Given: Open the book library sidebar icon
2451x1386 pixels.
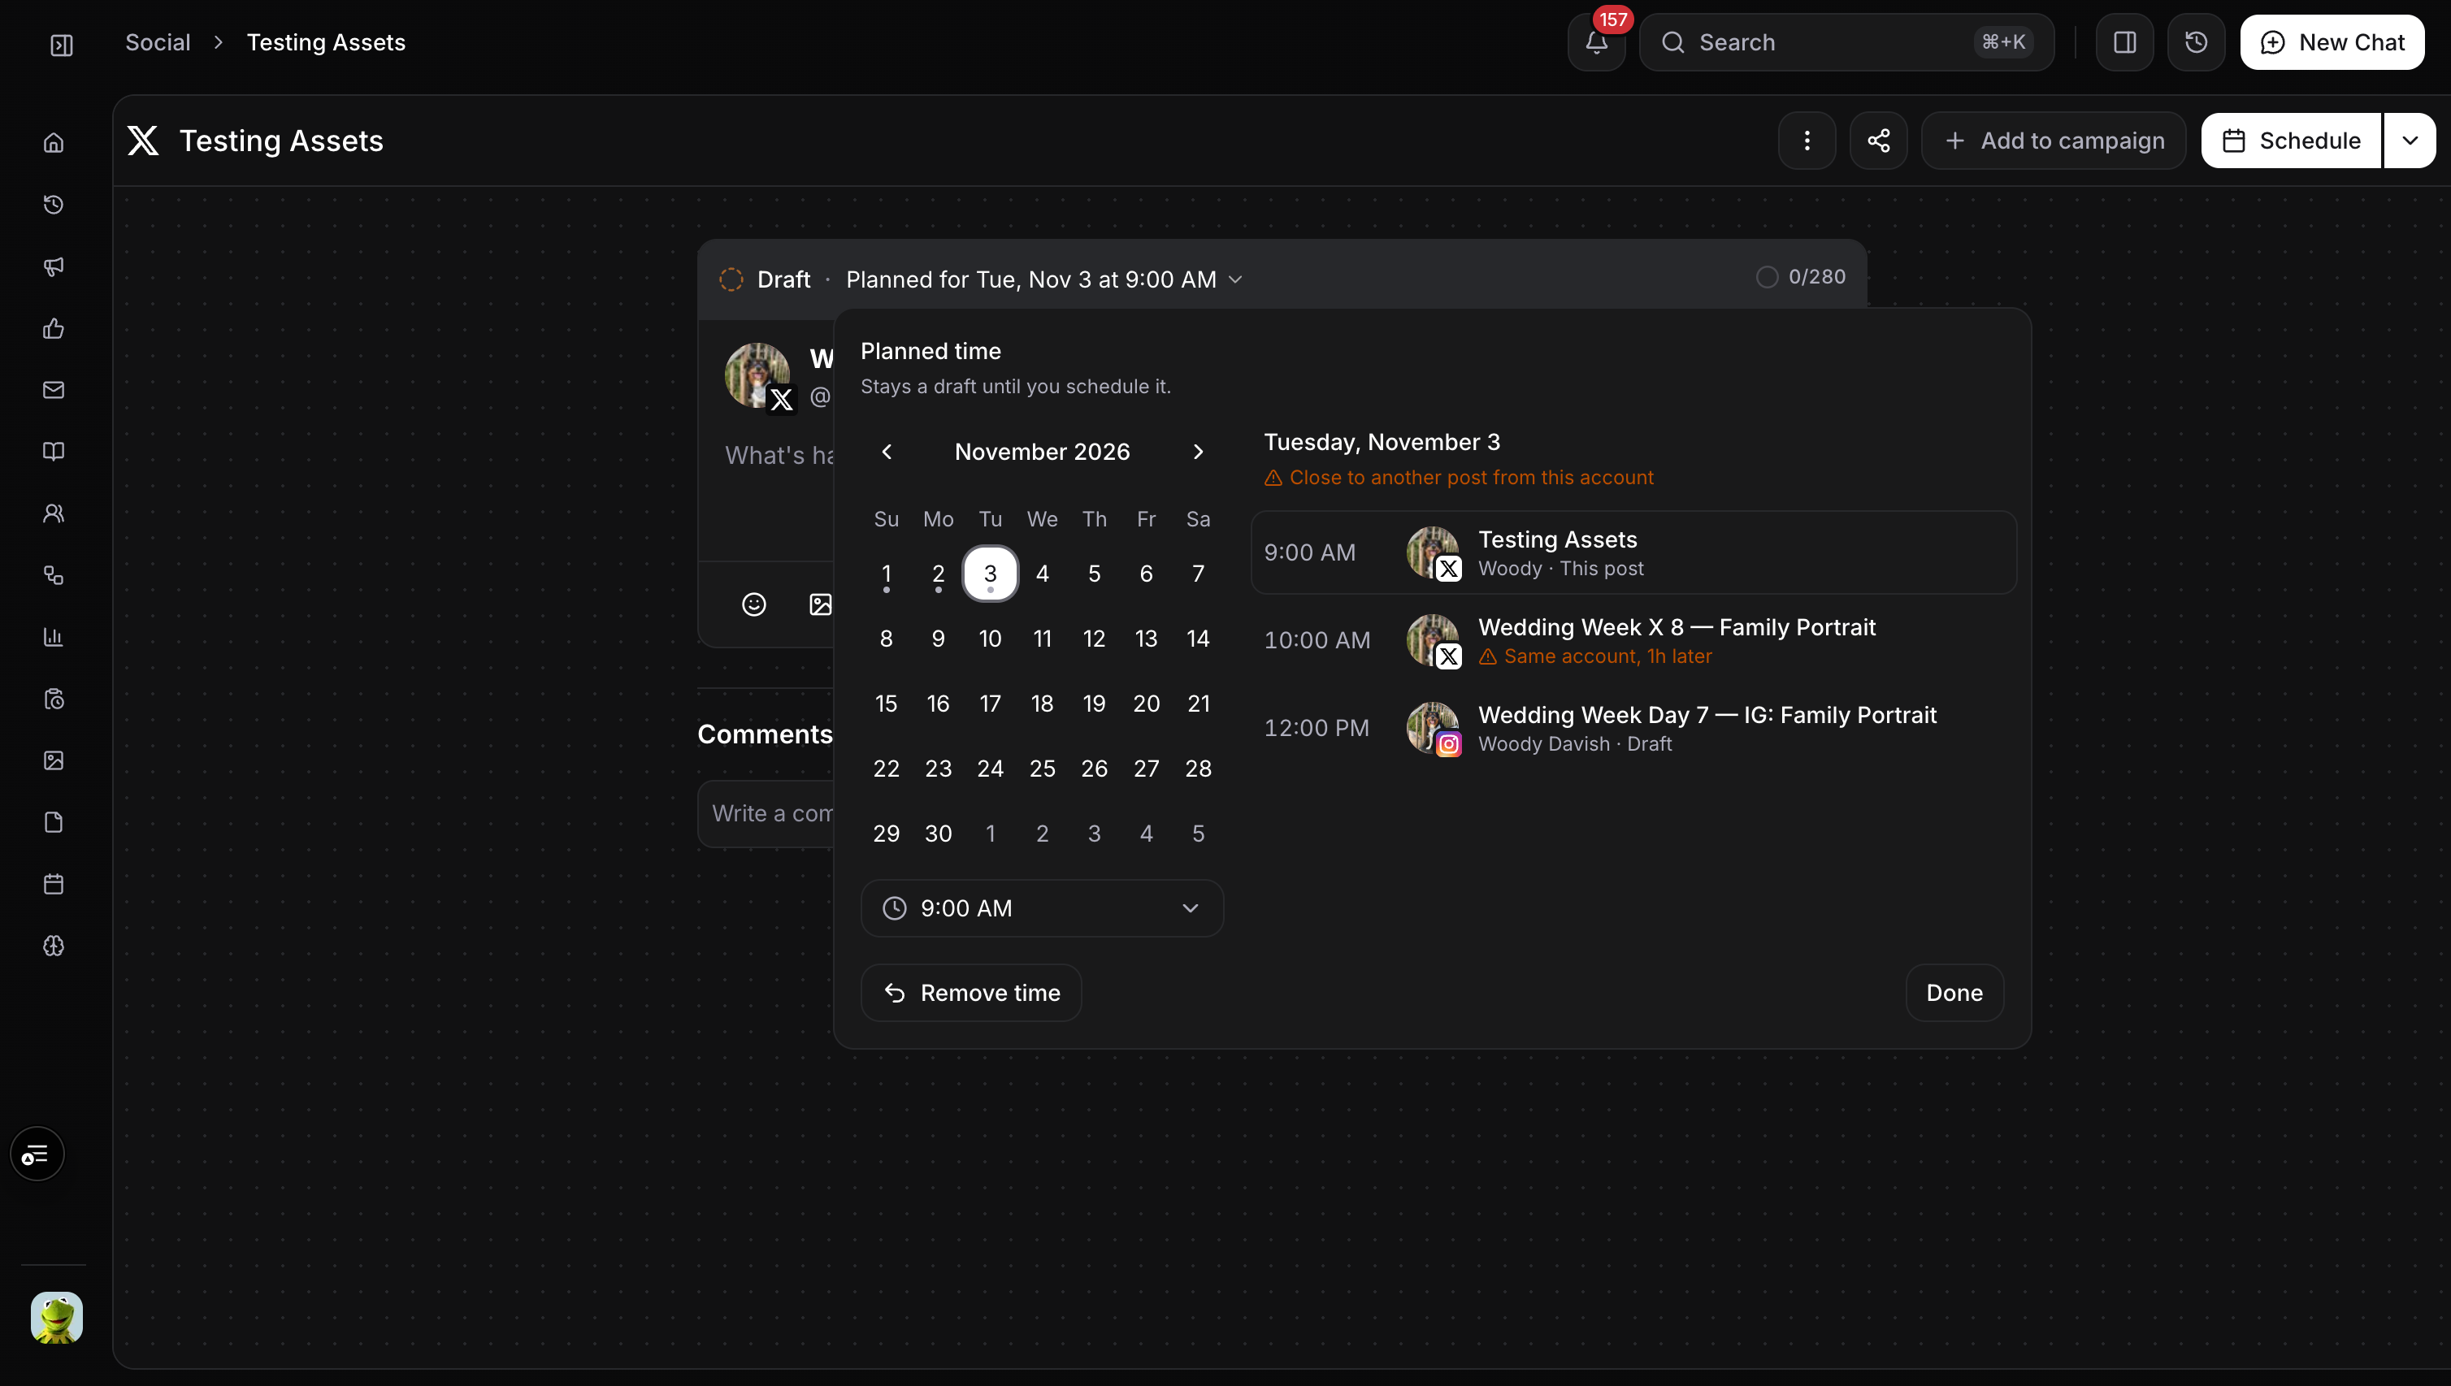Looking at the screenshot, I should point(54,451).
